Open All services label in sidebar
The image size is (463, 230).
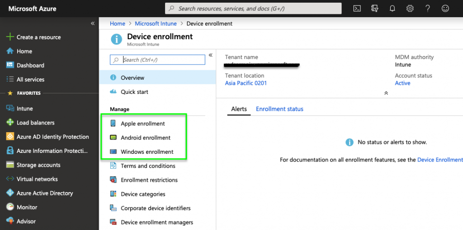pos(30,79)
